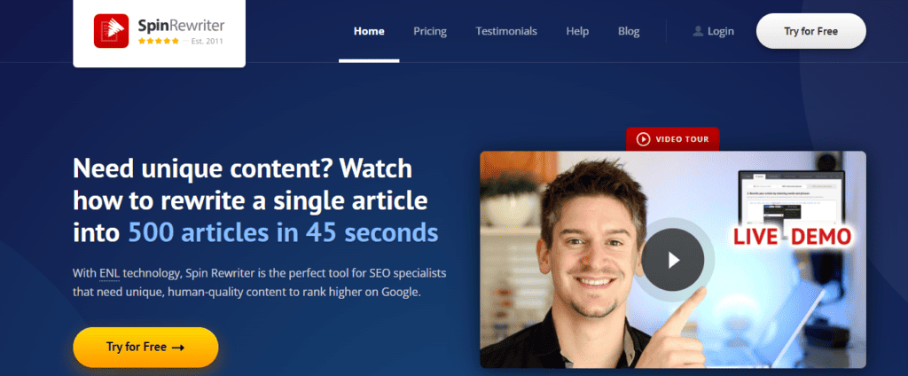Open the Help menu item

coord(577,31)
